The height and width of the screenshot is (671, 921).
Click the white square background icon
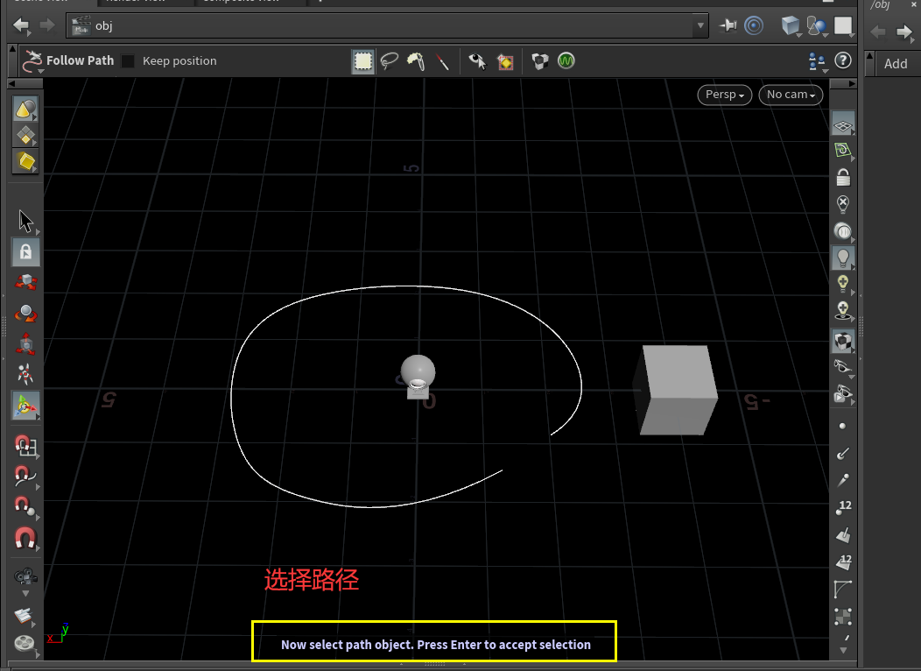(x=843, y=25)
